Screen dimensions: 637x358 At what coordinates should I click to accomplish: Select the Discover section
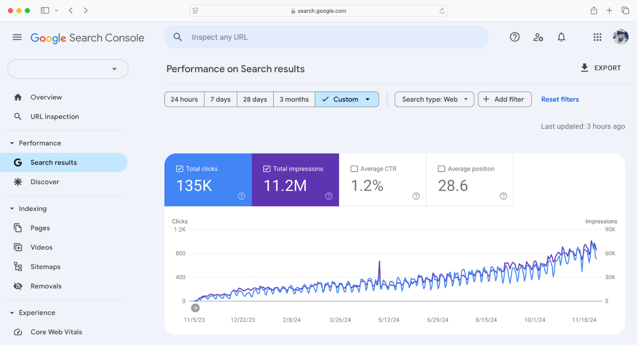[44, 182]
